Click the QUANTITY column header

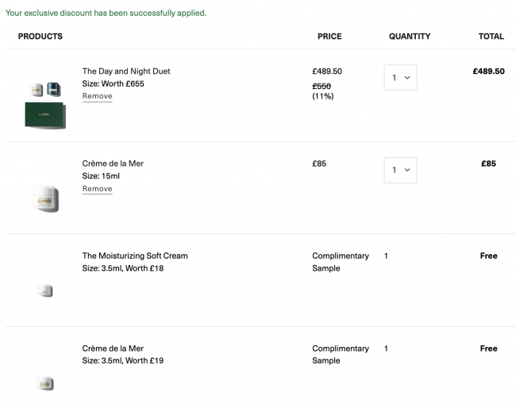click(410, 37)
